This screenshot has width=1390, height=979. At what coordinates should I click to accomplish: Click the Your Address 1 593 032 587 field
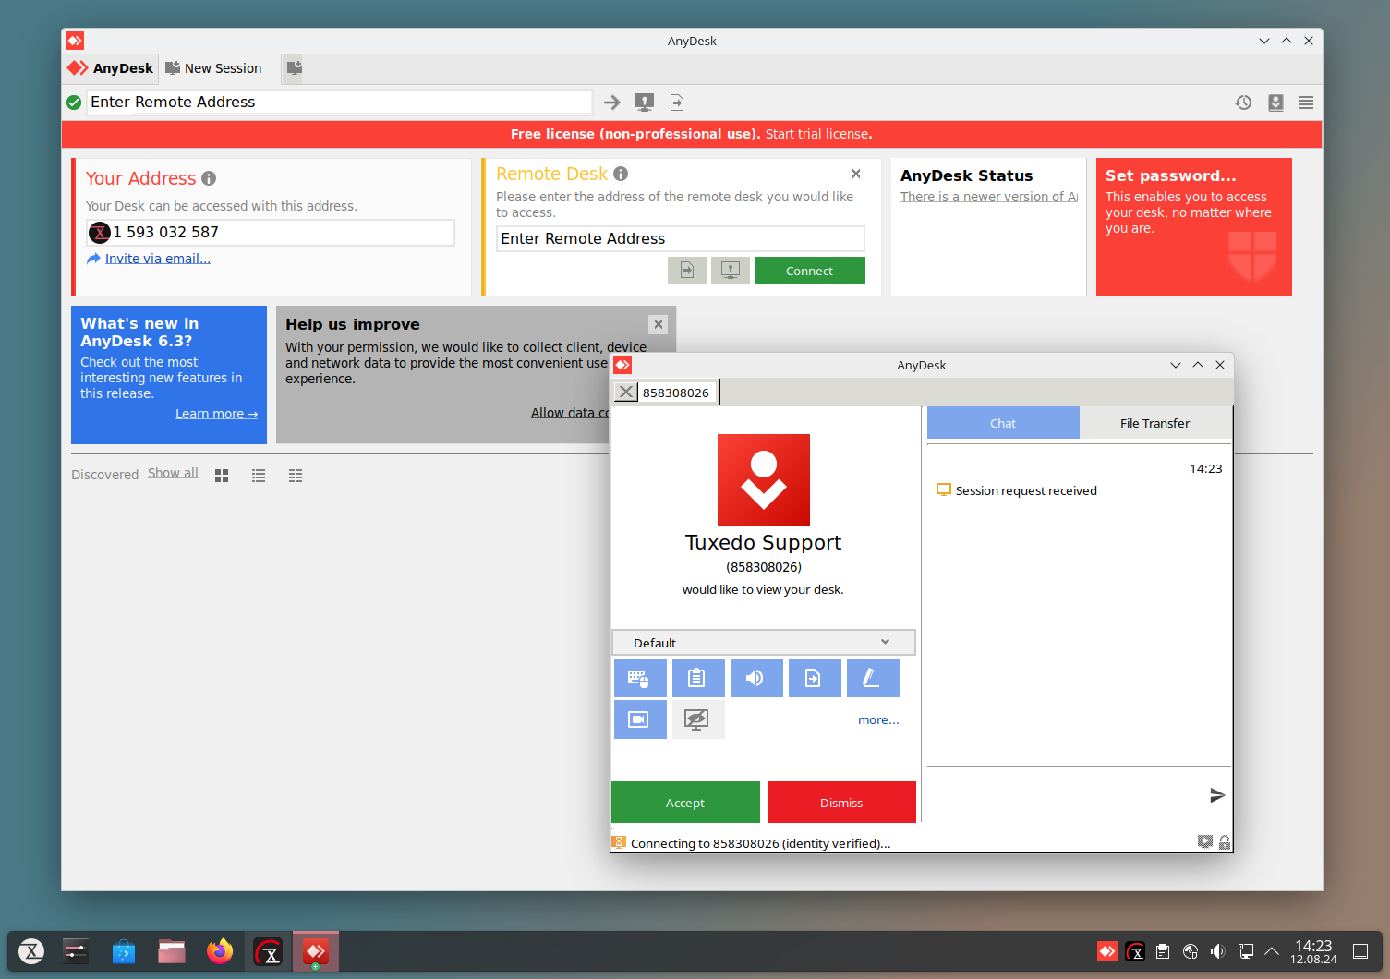[271, 232]
